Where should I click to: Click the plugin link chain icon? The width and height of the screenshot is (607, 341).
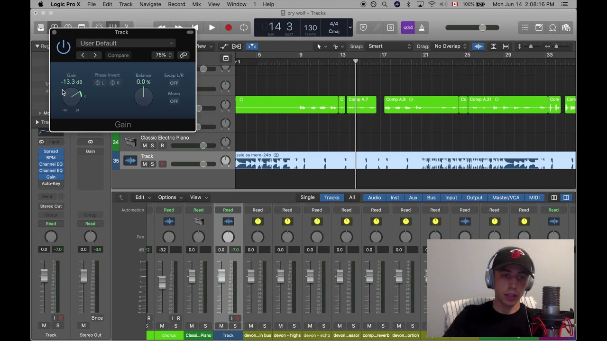[x=183, y=55]
